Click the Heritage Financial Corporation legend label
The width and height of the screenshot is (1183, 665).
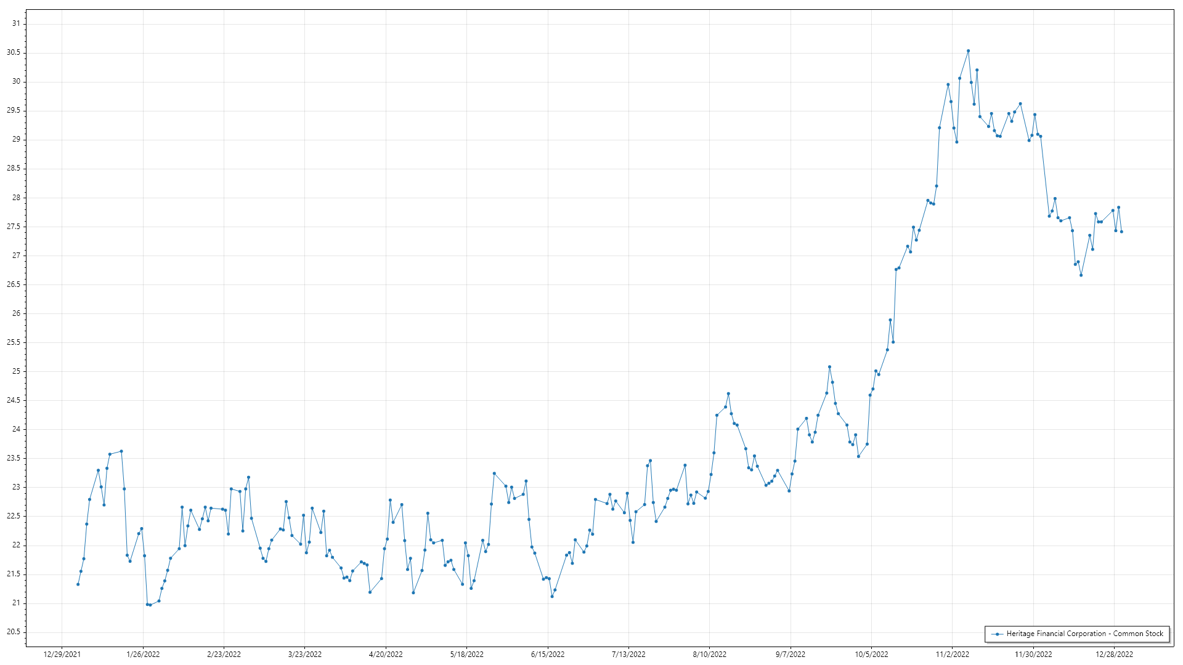point(1084,634)
